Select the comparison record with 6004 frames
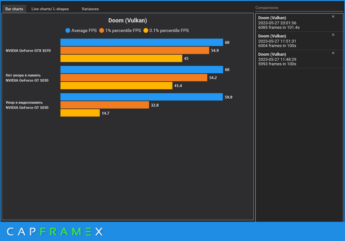The image size is (345, 241). pyautogui.click(x=299, y=41)
